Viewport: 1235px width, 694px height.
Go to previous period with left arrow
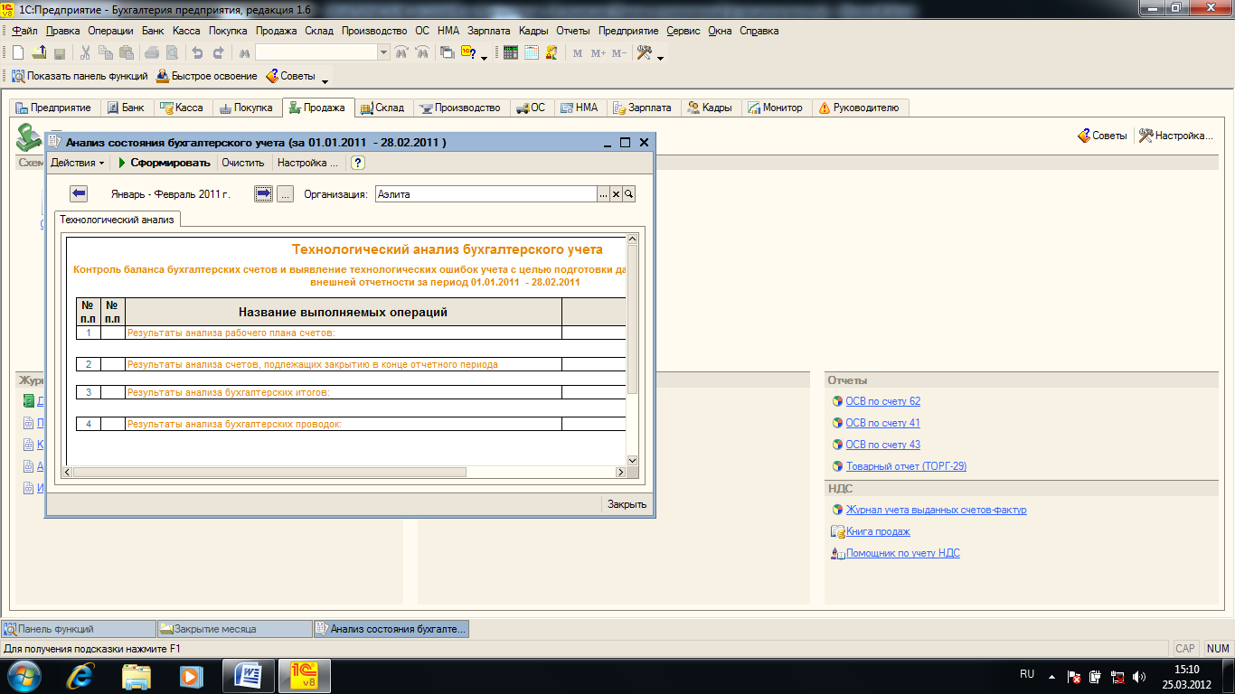(x=79, y=193)
